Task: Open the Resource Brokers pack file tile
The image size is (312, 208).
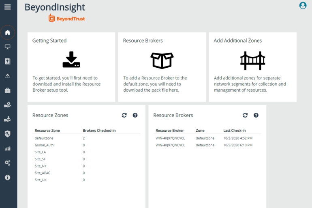Action: click(162, 67)
